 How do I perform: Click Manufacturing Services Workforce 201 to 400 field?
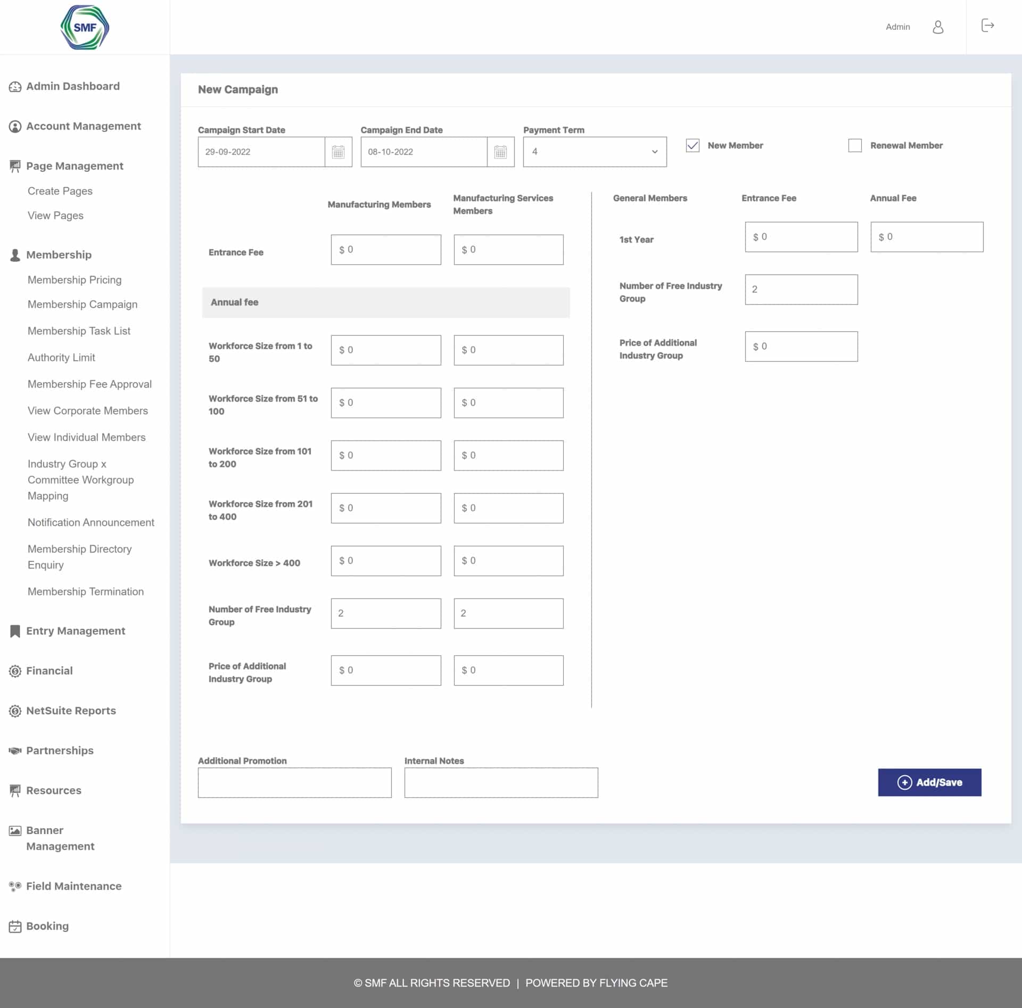tap(508, 508)
